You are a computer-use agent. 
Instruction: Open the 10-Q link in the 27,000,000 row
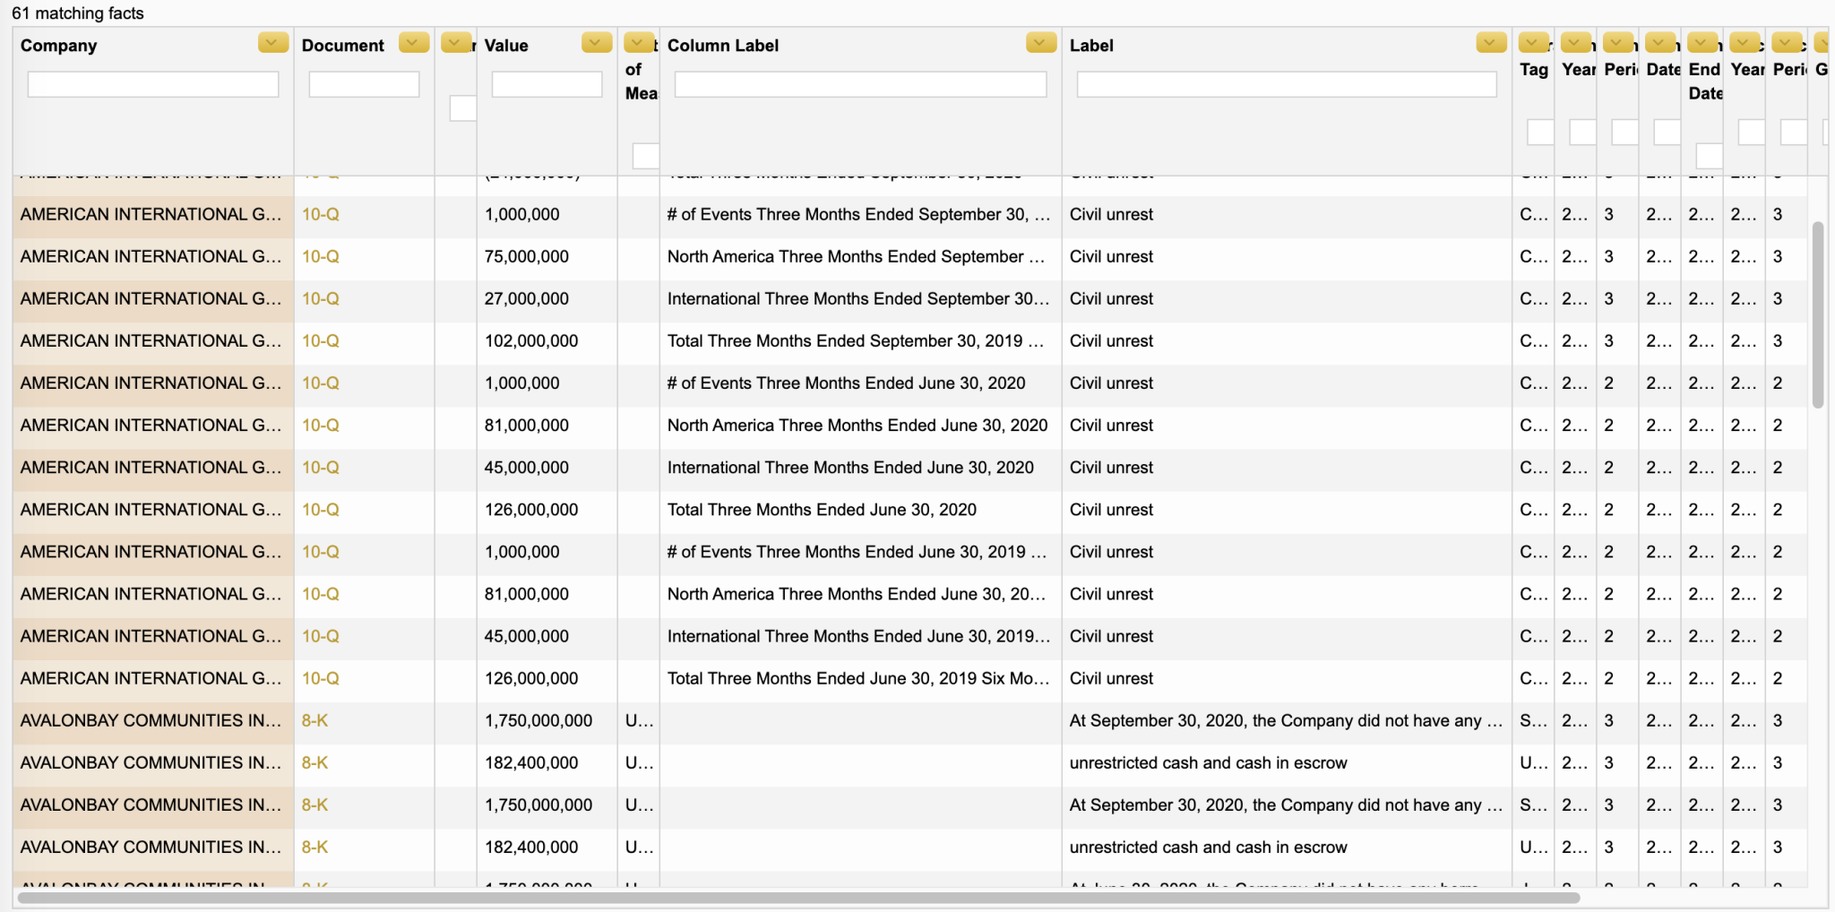[x=320, y=299]
